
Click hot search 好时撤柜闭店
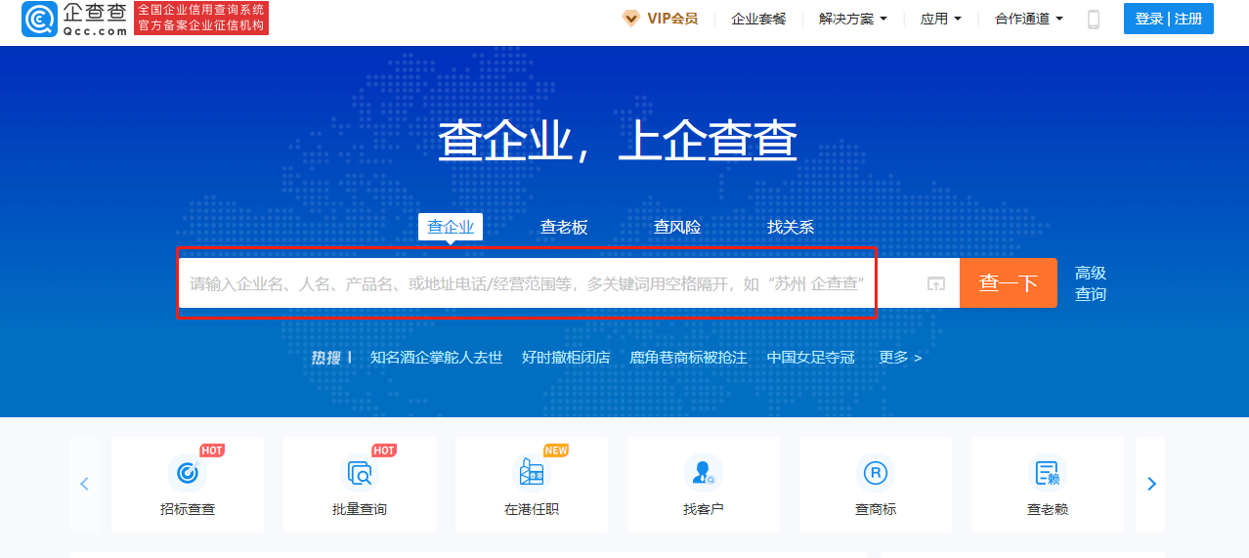tap(566, 358)
